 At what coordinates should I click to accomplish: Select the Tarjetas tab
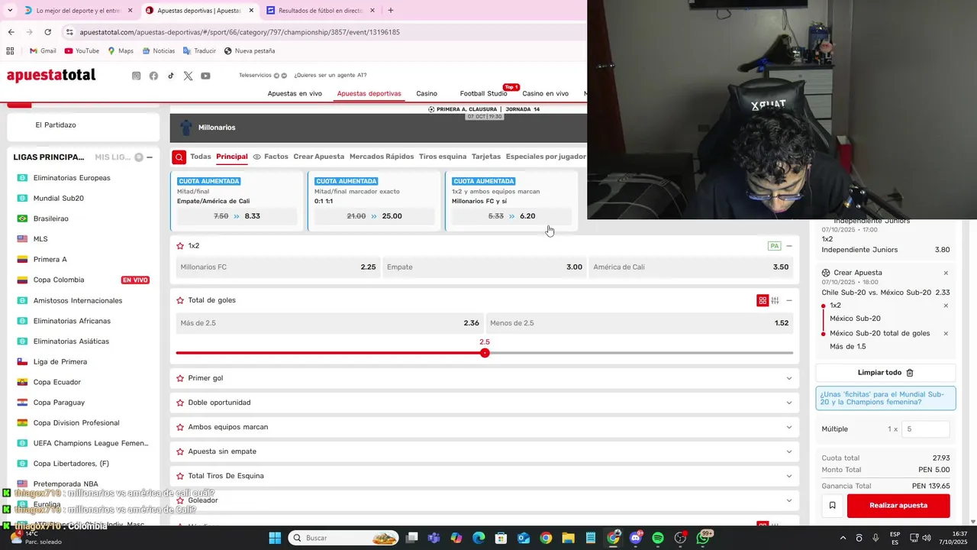click(486, 157)
